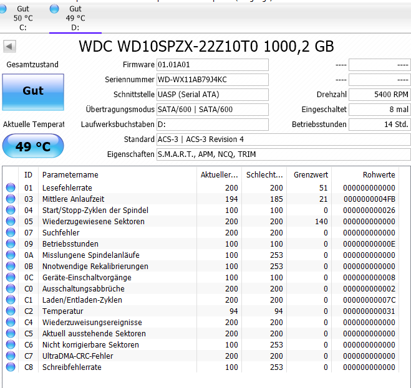Screen dimensions: 411x388
Task: Select the Wiederzugewiesene Sektoren parameter name
Action: click(94, 222)
